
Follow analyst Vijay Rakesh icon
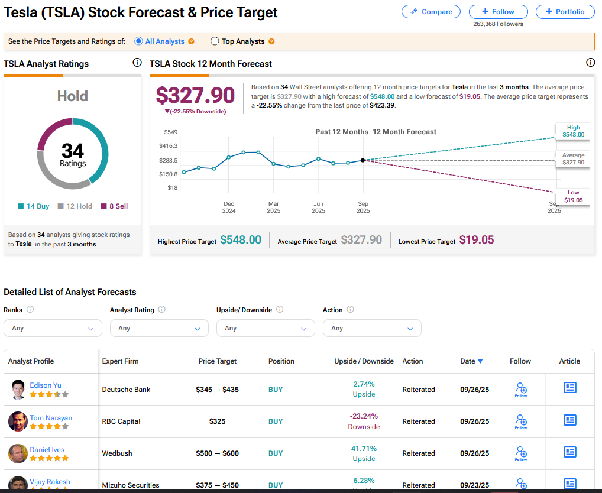520,484
